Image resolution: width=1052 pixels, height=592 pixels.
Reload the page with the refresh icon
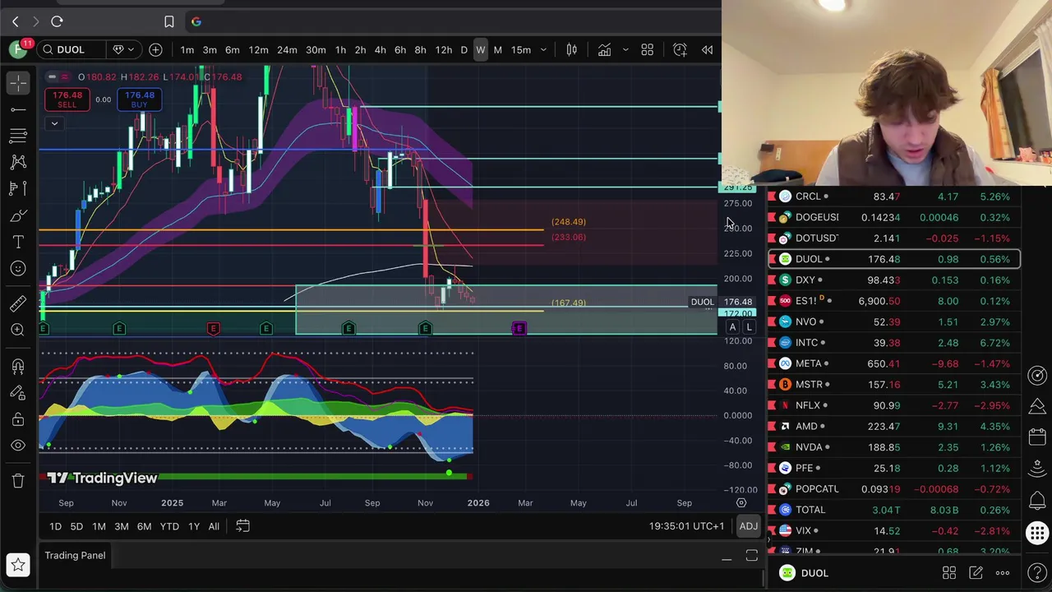(x=57, y=21)
